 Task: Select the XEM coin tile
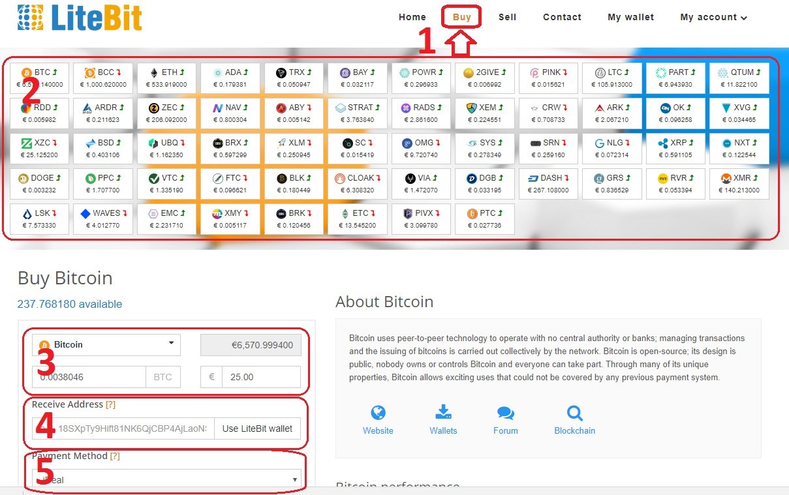tap(486, 113)
